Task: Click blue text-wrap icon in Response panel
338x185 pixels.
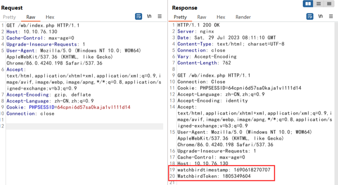Action: (310, 16)
